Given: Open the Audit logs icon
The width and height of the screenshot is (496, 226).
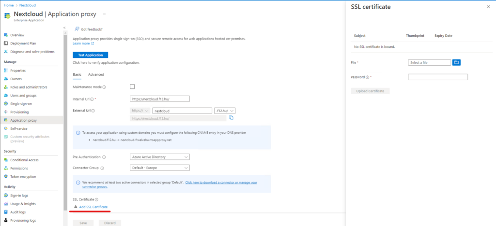Looking at the screenshot, I should tap(6, 212).
